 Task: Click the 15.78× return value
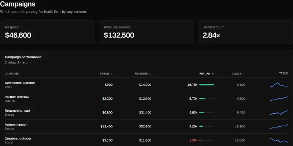point(193,85)
